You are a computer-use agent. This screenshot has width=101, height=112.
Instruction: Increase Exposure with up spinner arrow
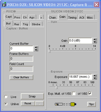(x=95, y=75)
